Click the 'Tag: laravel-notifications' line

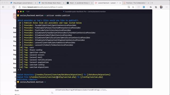(35, 60)
